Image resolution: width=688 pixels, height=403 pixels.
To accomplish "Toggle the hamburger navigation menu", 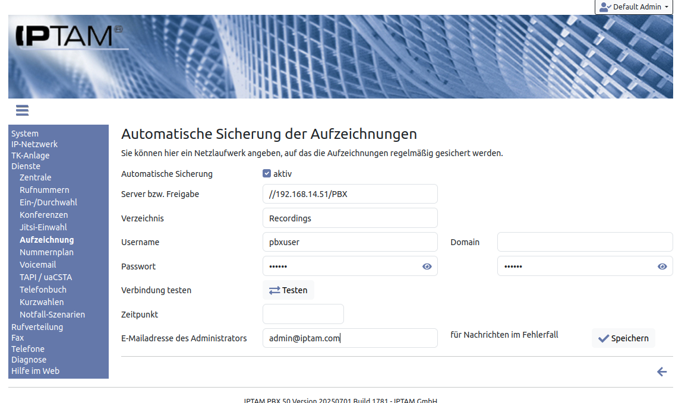I will [23, 110].
